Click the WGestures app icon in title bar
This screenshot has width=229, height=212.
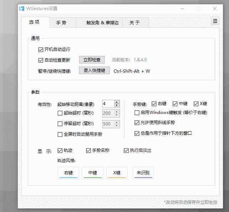pos(22,9)
